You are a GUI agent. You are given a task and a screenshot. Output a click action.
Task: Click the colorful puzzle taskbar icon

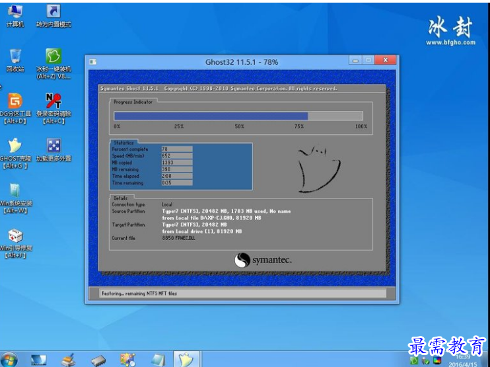[x=128, y=360]
